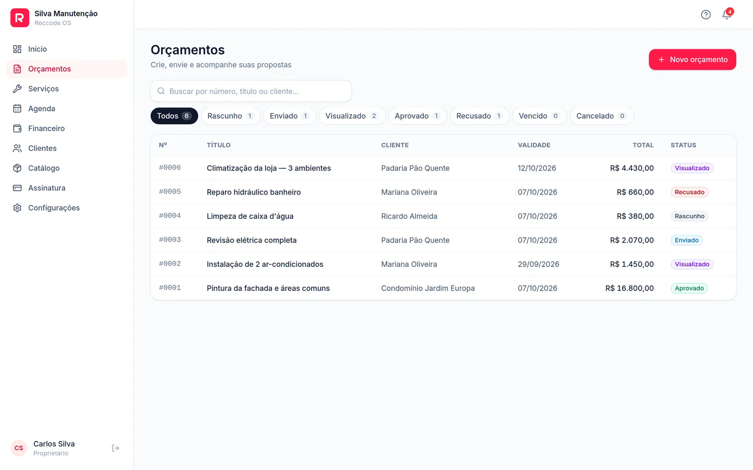Screen dimensions: 753x470
Task: Click the Início dashboard grid icon
Action: pos(17,49)
